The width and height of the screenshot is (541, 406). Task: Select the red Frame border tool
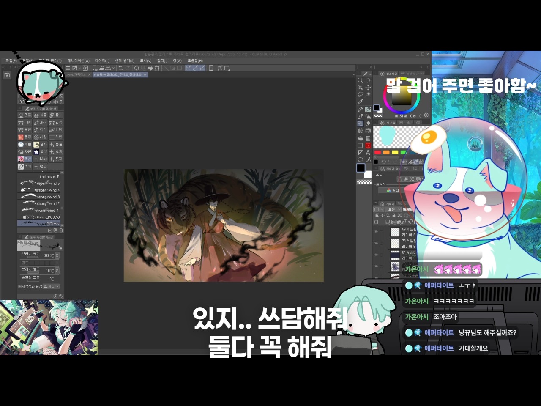(368, 145)
